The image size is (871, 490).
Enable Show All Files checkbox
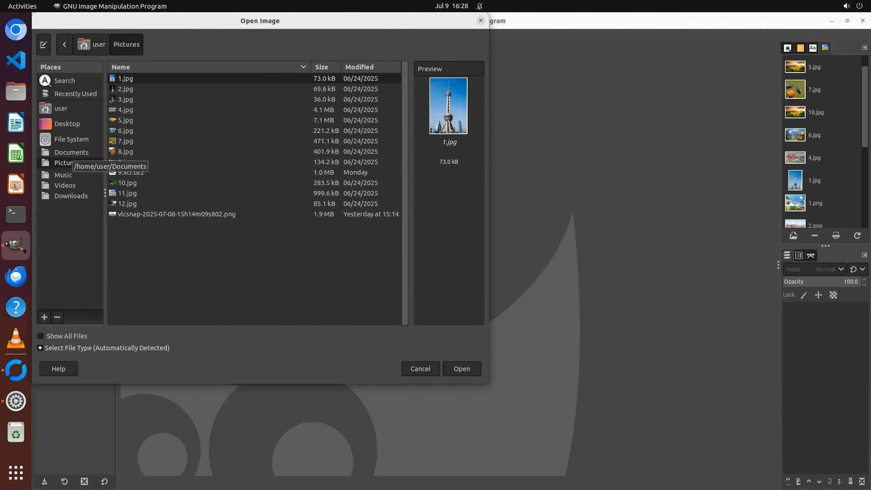point(41,336)
